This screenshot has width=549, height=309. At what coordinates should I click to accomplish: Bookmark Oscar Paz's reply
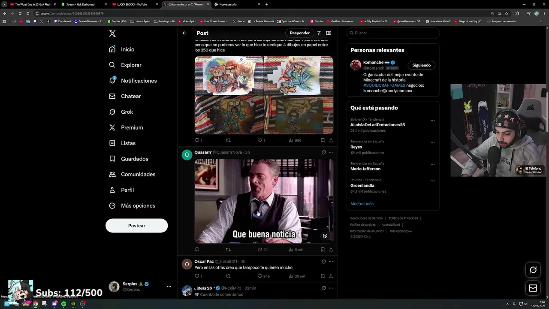pos(323,276)
